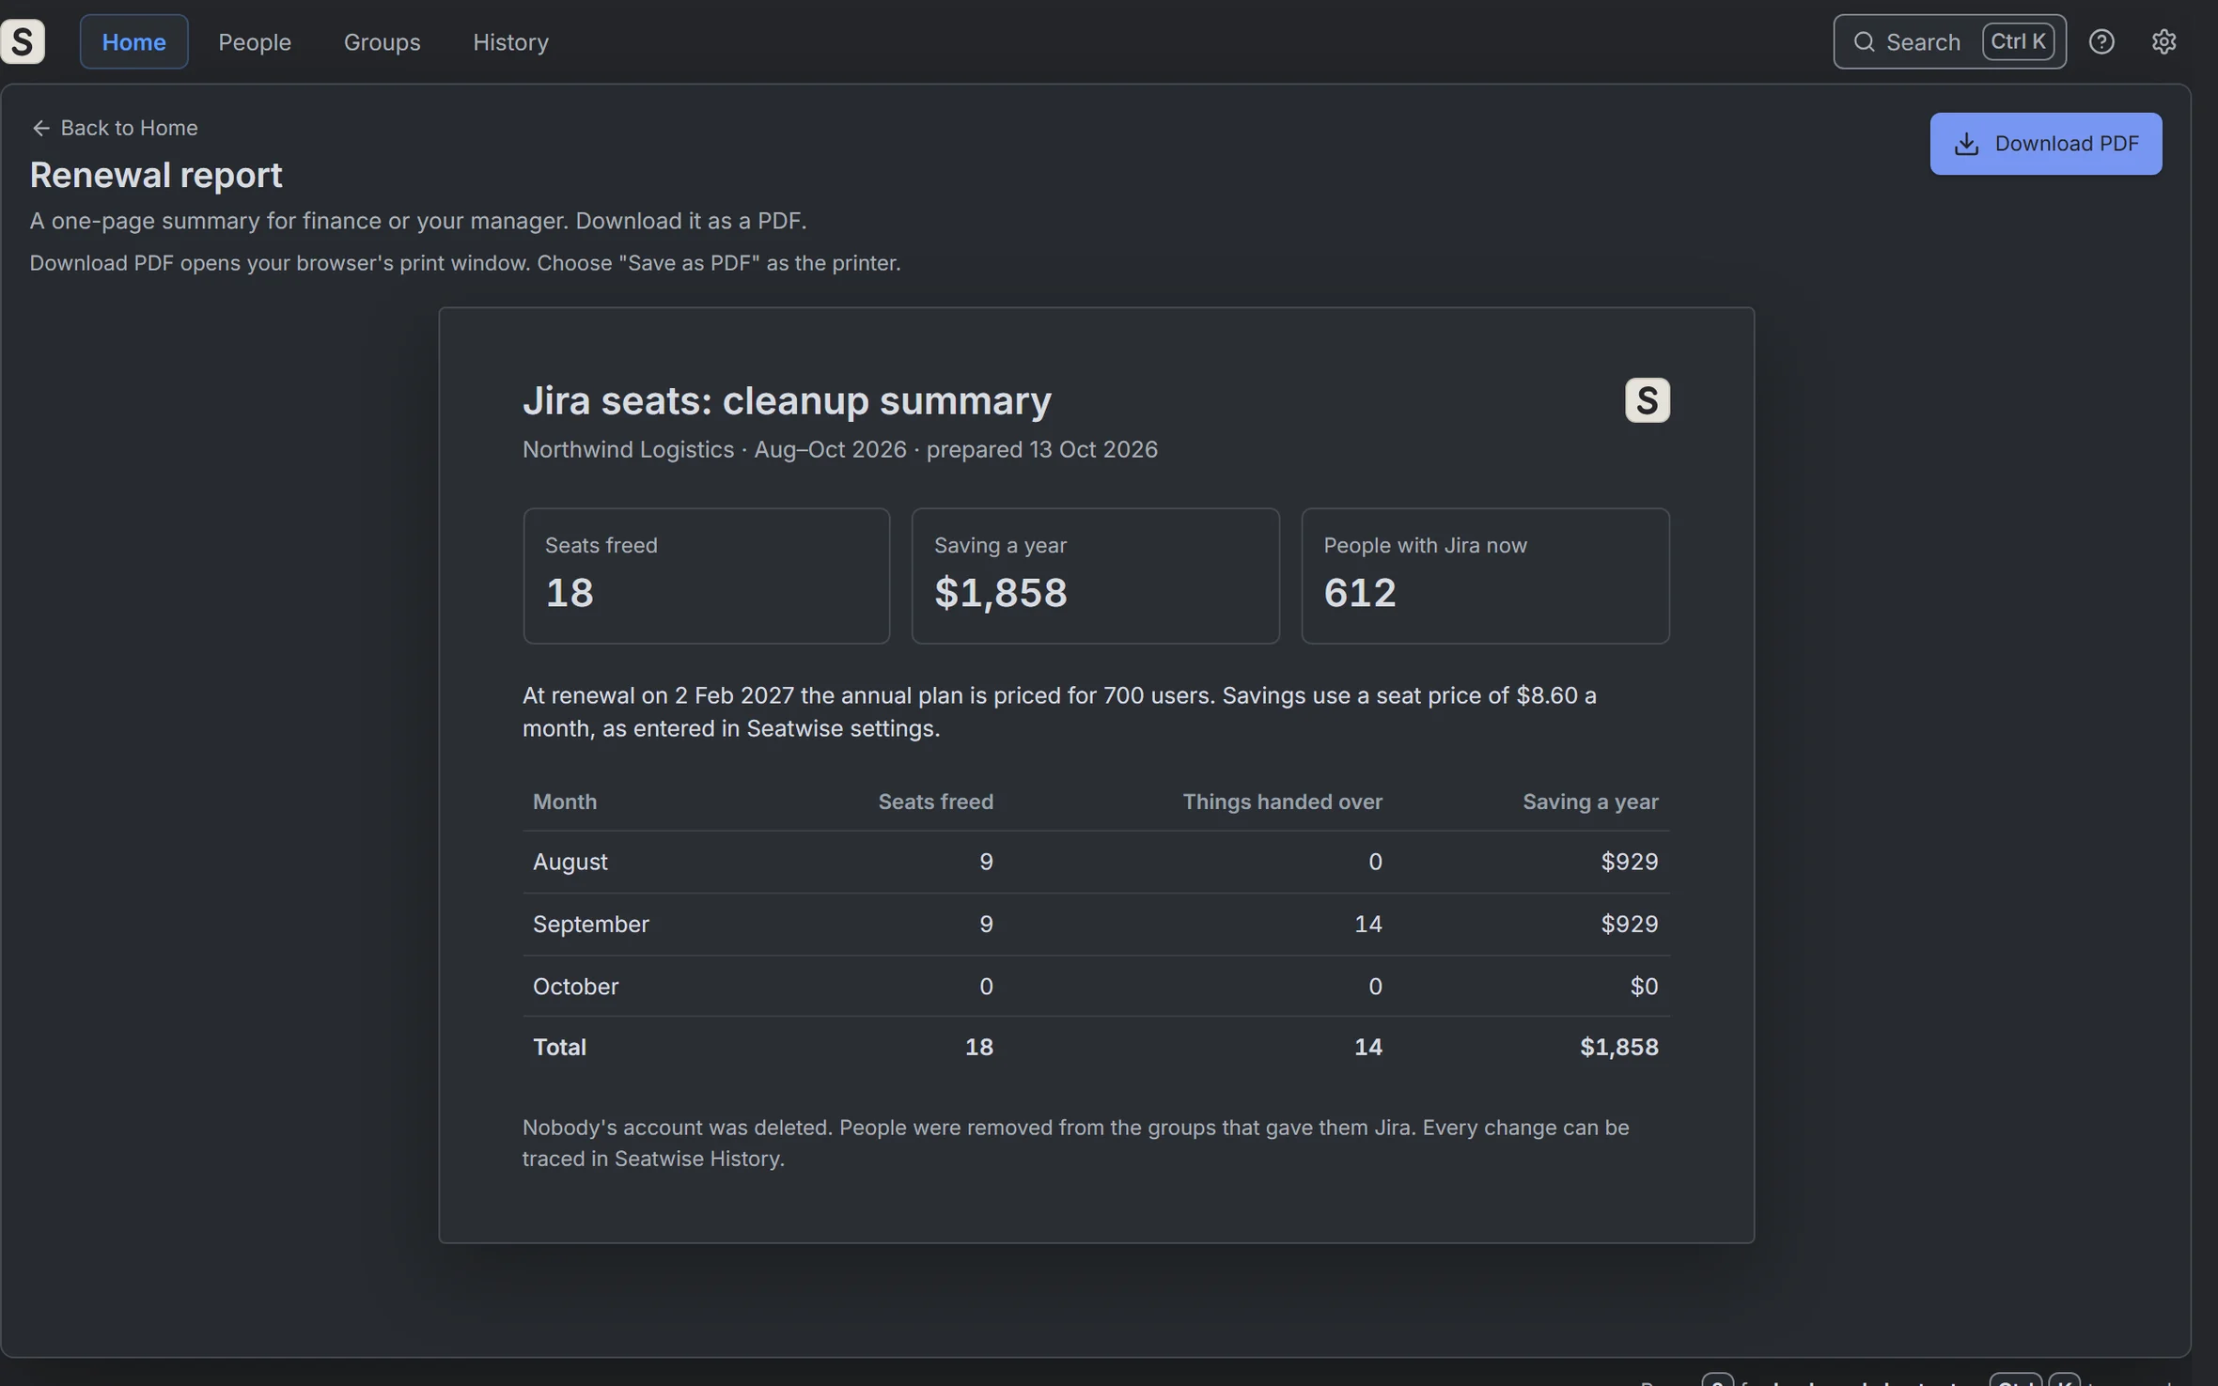Click the Nobody's account was deleted note
Image resolution: width=2218 pixels, height=1386 pixels.
pos(1075,1143)
